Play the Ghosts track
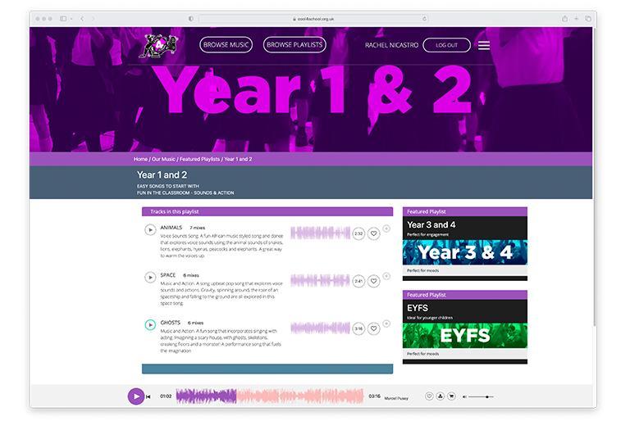Image resolution: width=630 pixels, height=421 pixels. 150,324
